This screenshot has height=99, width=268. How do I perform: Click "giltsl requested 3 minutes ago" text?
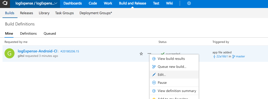coord(38,56)
